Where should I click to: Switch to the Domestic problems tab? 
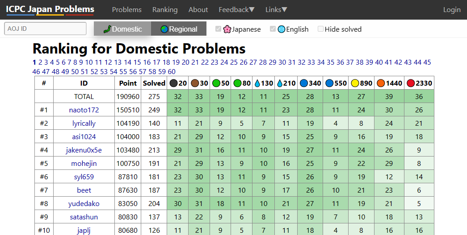point(122,29)
